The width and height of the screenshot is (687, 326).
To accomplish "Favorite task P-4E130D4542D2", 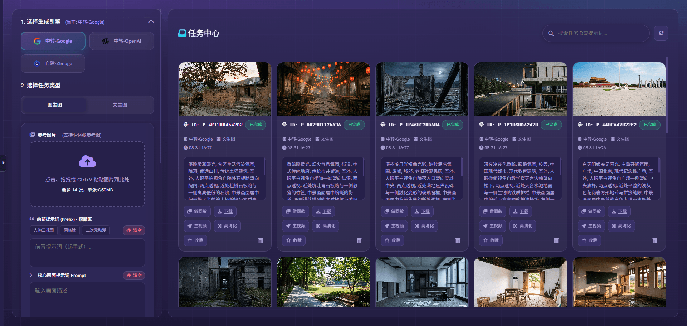I will click(x=195, y=240).
